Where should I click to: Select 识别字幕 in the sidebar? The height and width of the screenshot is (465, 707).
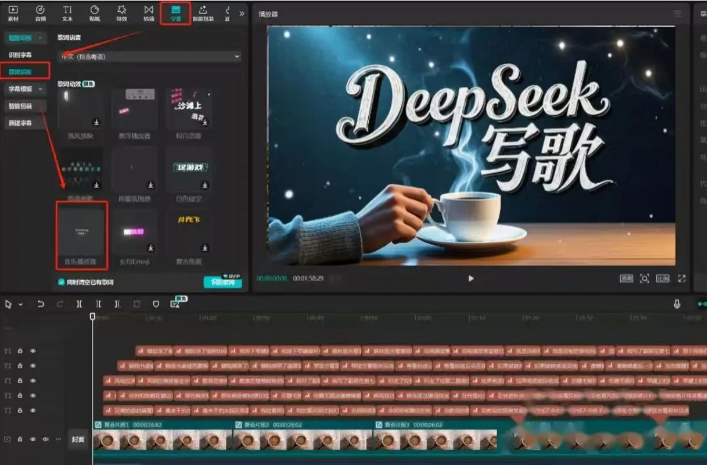point(20,55)
